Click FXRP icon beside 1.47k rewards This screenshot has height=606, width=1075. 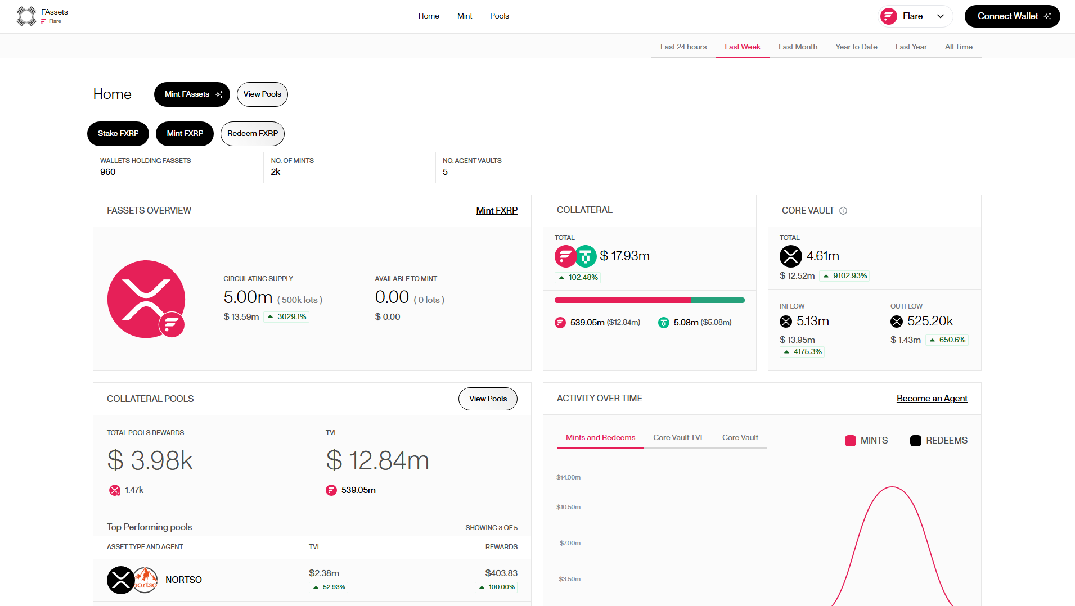tap(115, 490)
